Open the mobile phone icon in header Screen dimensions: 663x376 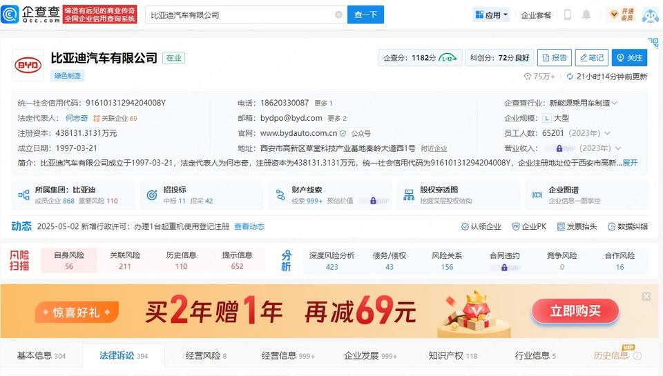568,14
